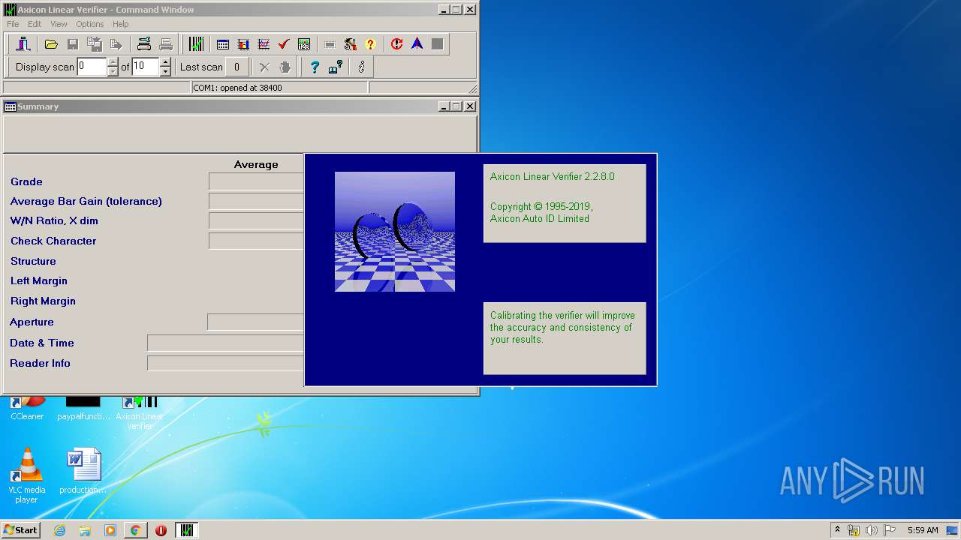Image resolution: width=961 pixels, height=540 pixels.
Task: Click the red checkmark icon
Action: tap(284, 44)
